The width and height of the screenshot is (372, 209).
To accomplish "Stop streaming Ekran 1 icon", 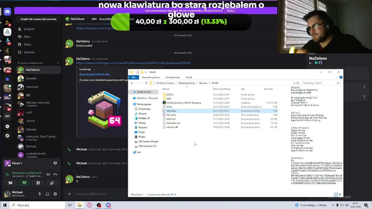I will (x=55, y=163).
